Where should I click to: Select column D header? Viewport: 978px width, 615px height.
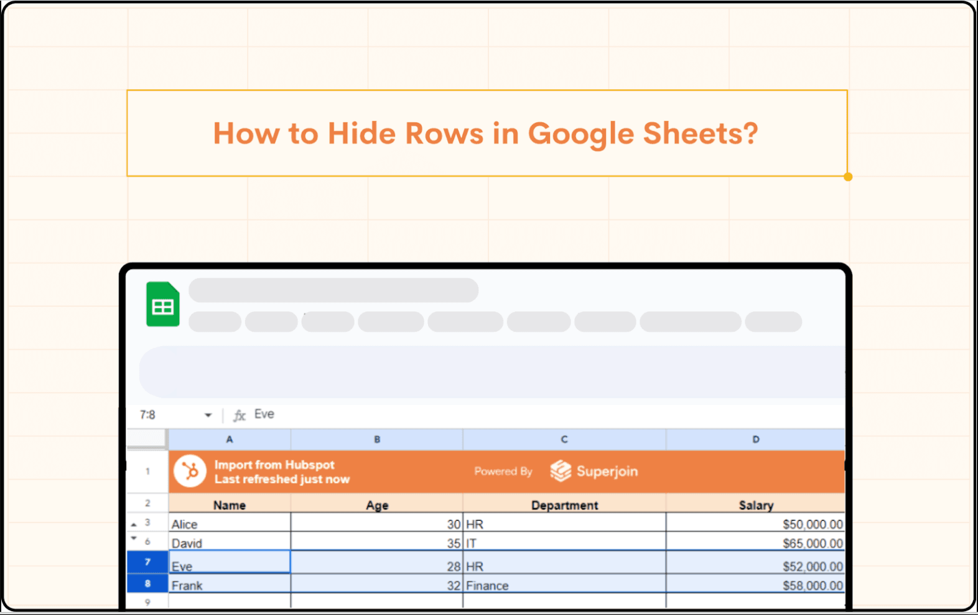click(755, 439)
